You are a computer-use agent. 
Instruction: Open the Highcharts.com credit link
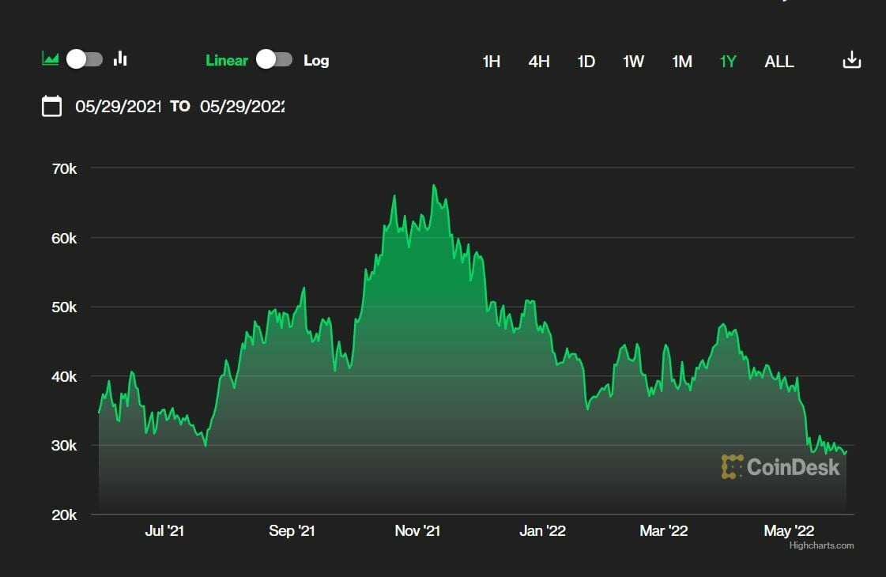point(821,545)
